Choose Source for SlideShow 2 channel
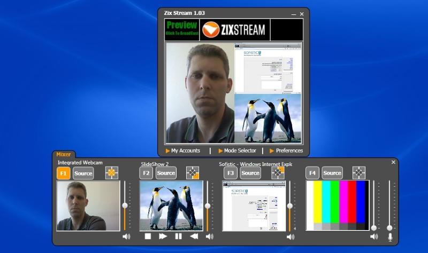Screen dimensions: 428x253 166,173
